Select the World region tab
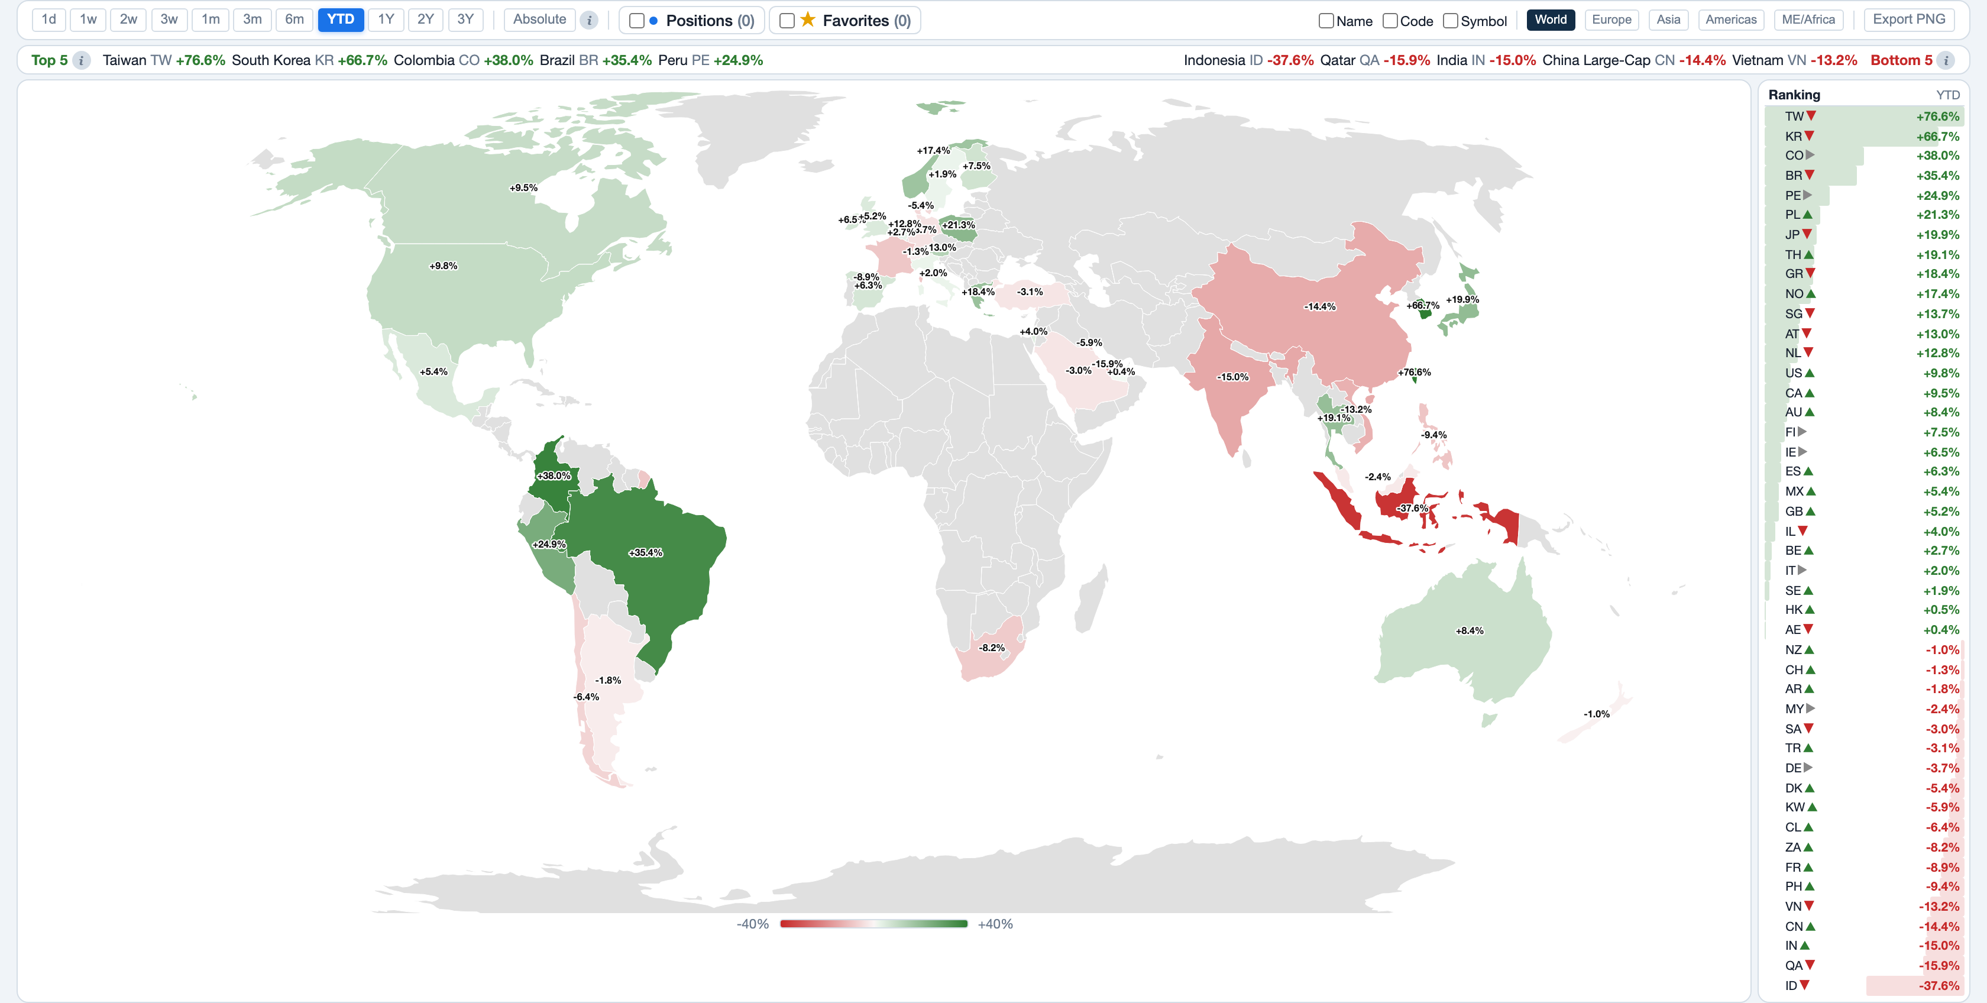The image size is (1987, 1003). click(1551, 20)
